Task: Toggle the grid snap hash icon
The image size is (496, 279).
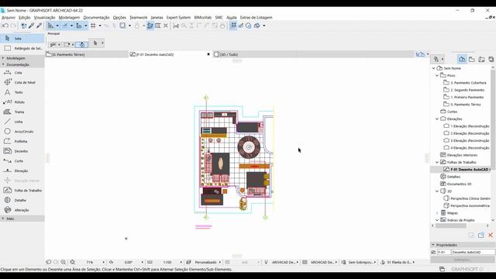Action: (x=93, y=26)
